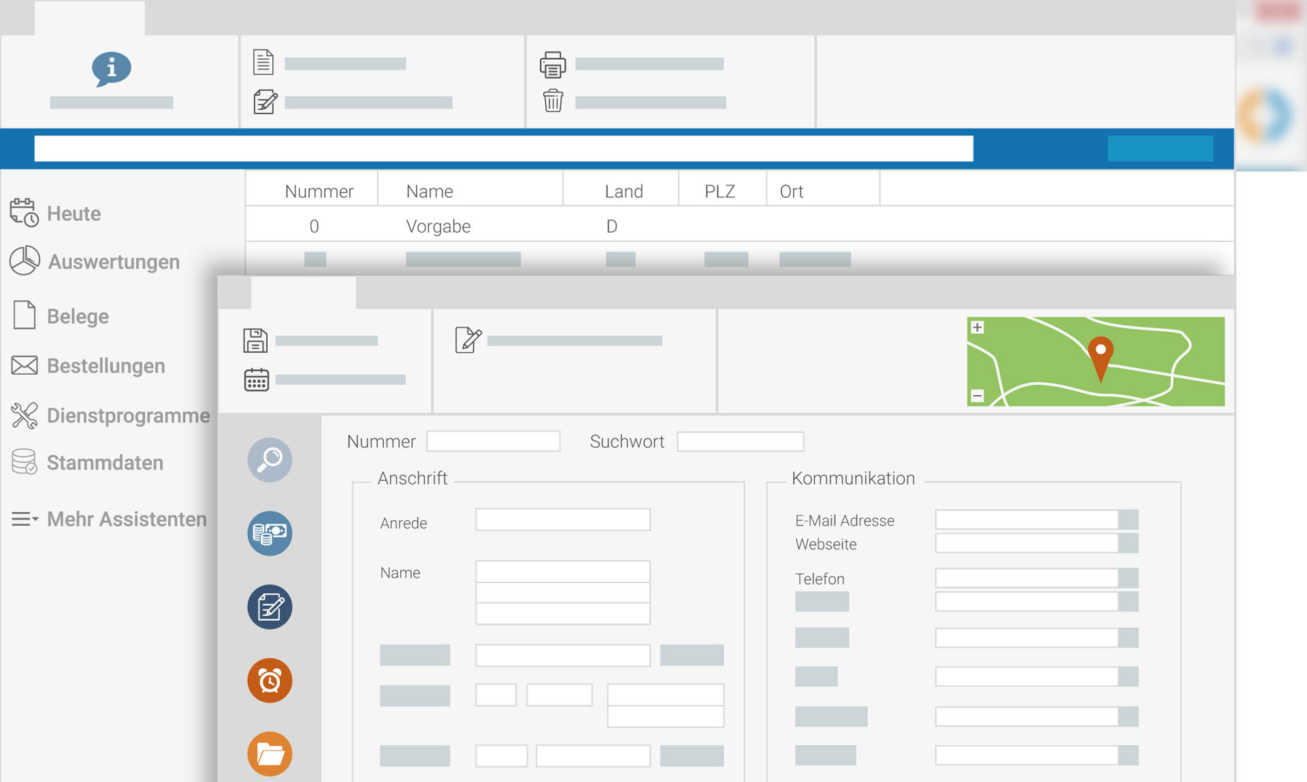Viewport: 1307px width, 782px height.
Task: Zoom out on the map preview
Action: [977, 396]
